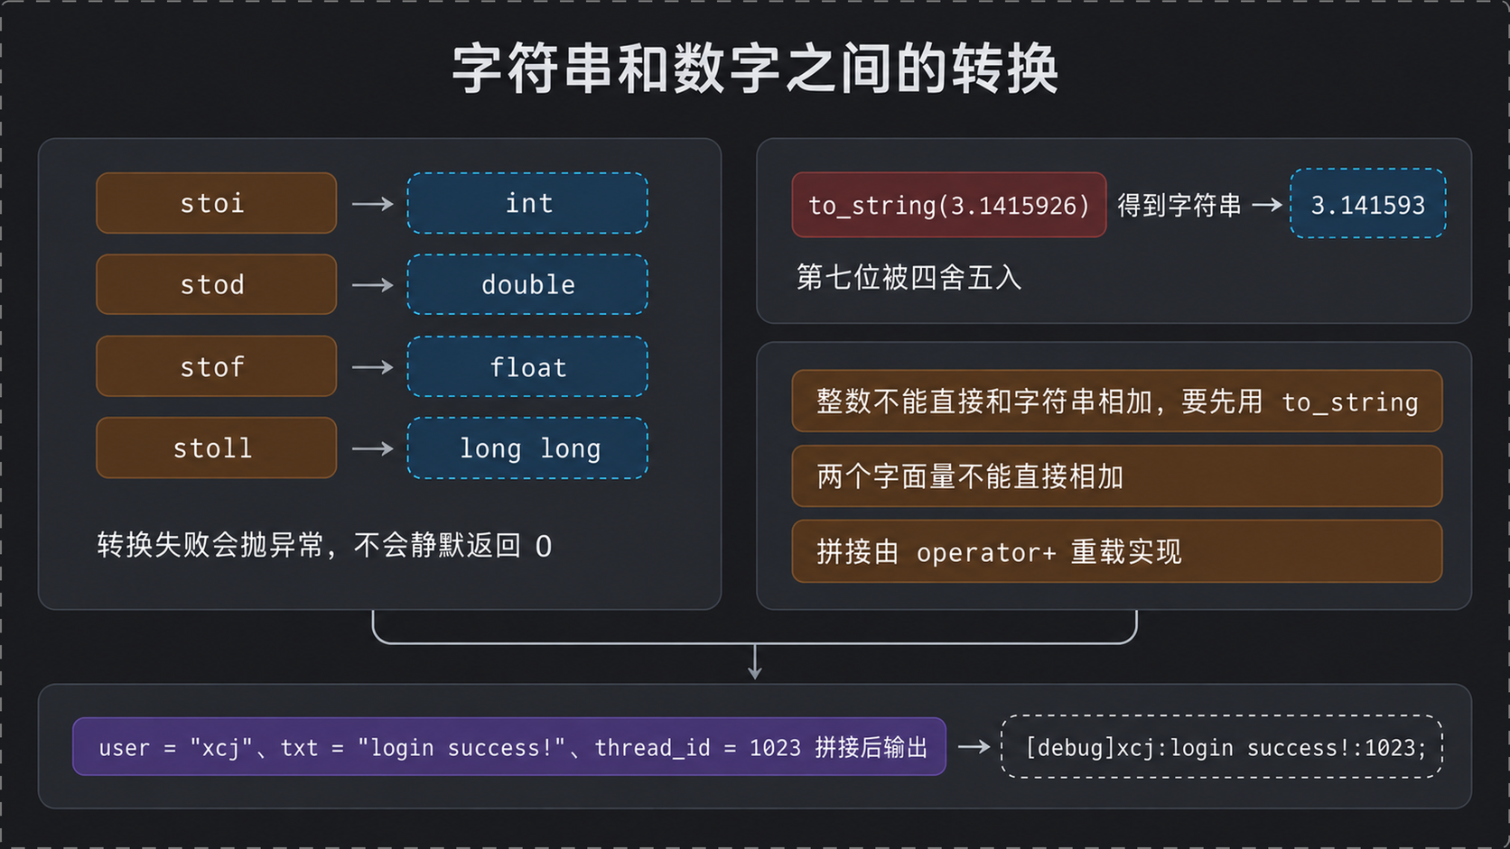This screenshot has height=849, width=1510.
Task: Click the output box [debug]xcj:login success!:1023;
Action: (1222, 746)
